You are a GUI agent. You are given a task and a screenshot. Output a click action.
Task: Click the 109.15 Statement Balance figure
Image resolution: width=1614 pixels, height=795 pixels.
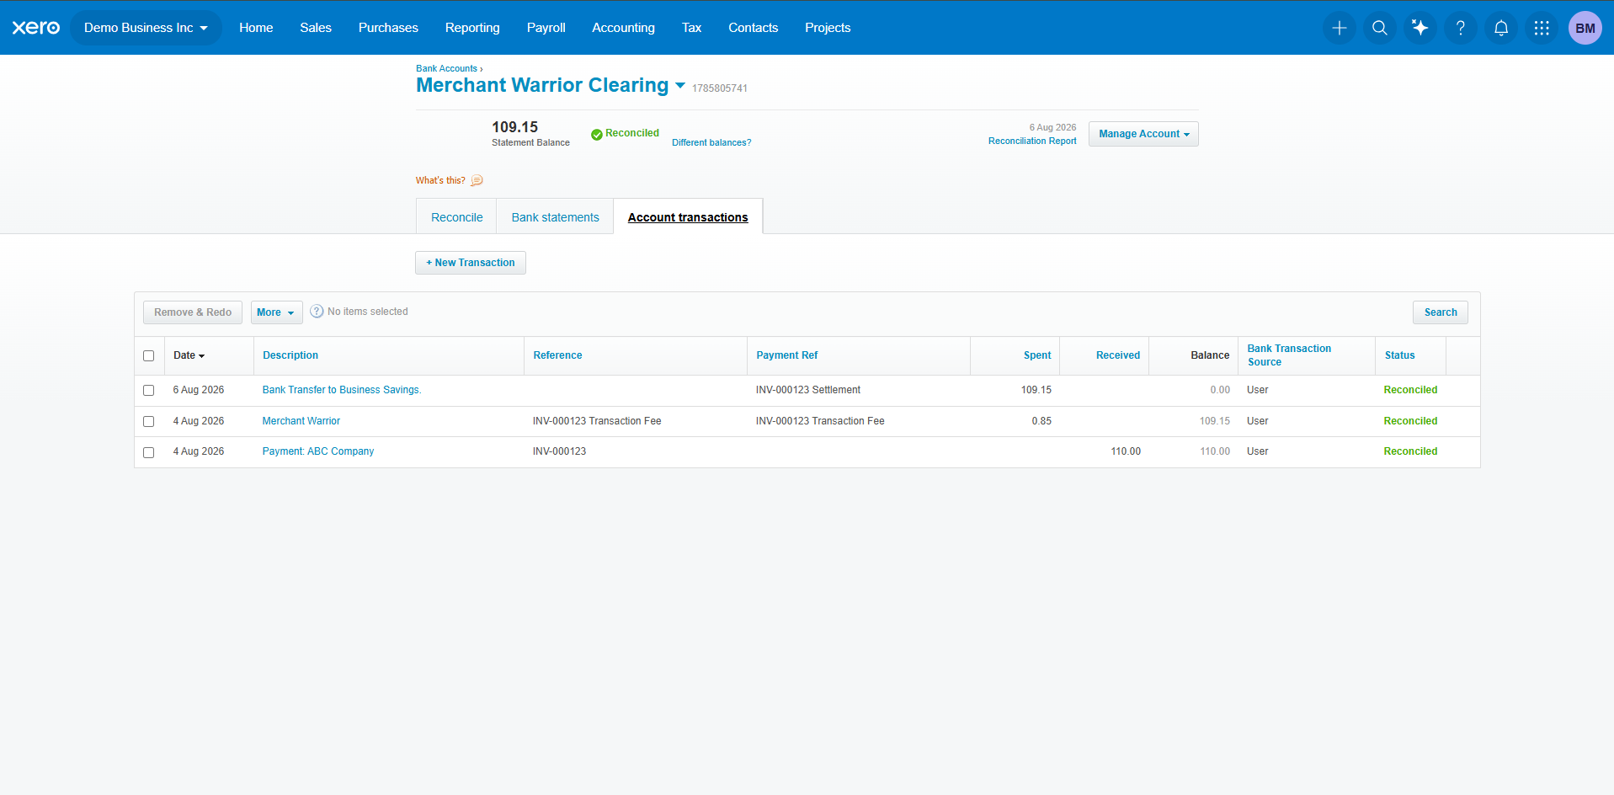click(514, 127)
